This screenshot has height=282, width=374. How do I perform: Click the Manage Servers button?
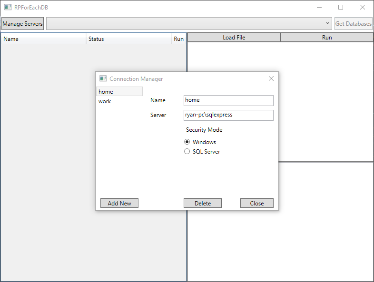(x=23, y=24)
